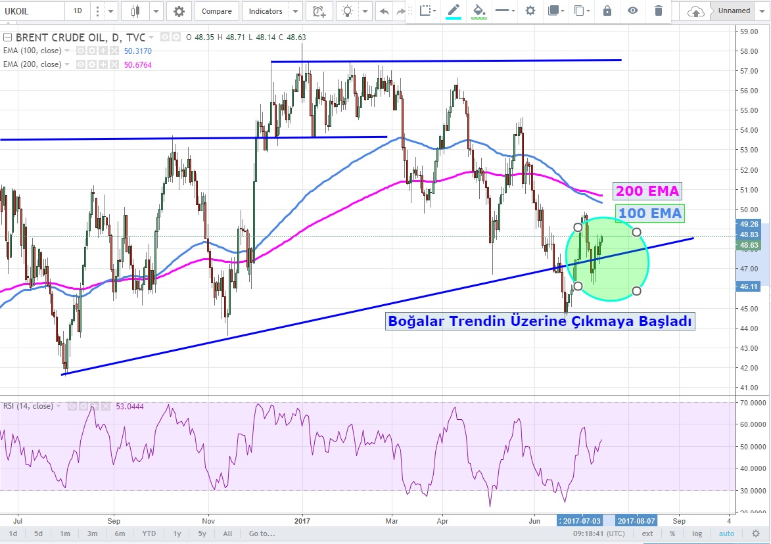Lock the selected drawing with the padlock

607,11
